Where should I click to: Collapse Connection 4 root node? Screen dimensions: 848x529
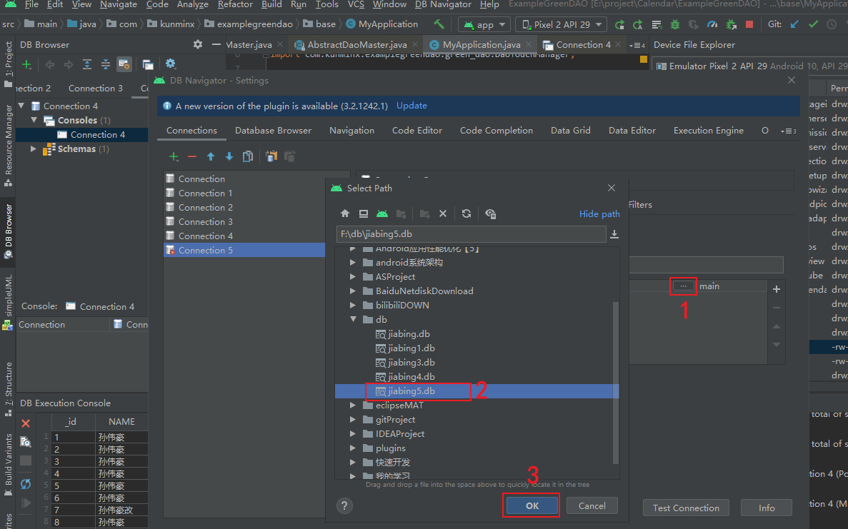[x=21, y=106]
